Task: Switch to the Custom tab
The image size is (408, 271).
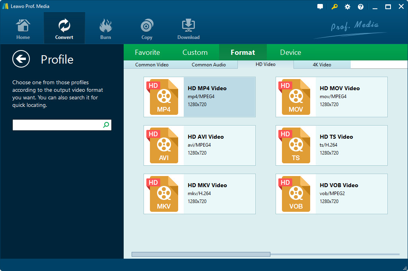Action: coord(195,52)
